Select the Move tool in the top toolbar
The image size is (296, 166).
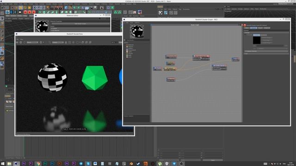tap(17, 8)
